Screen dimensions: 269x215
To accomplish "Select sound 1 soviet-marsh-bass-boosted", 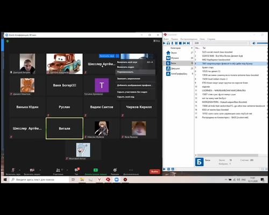I will 231,52.
